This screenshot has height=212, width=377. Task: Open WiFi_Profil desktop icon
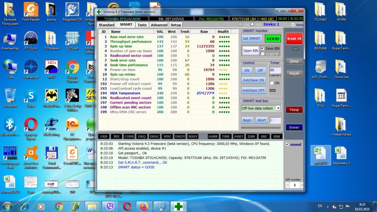(x=321, y=69)
